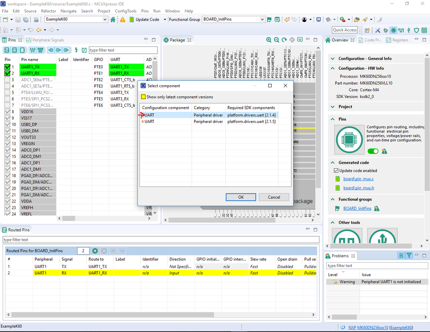Click the Problems view filter funnel icon
The width and height of the screenshot is (430, 332).
pyautogui.click(x=409, y=255)
